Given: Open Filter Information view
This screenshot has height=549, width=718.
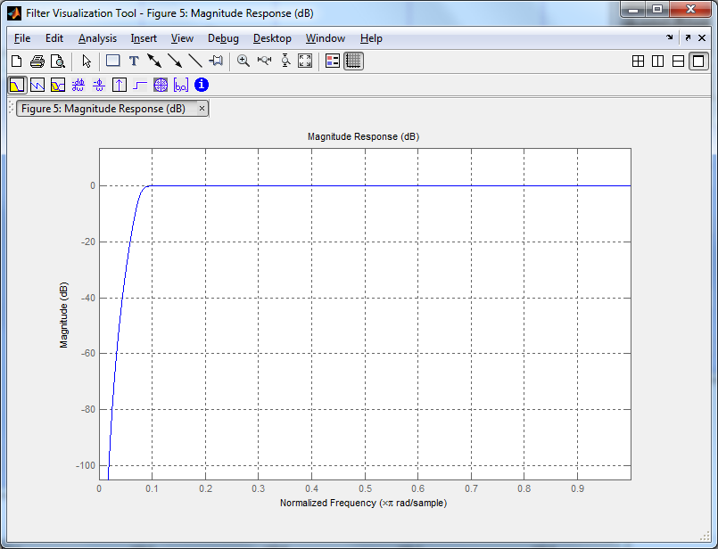Looking at the screenshot, I should (x=202, y=85).
